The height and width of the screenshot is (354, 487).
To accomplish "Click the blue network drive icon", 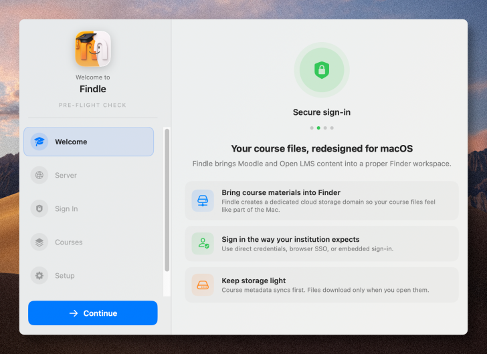I will click(203, 200).
